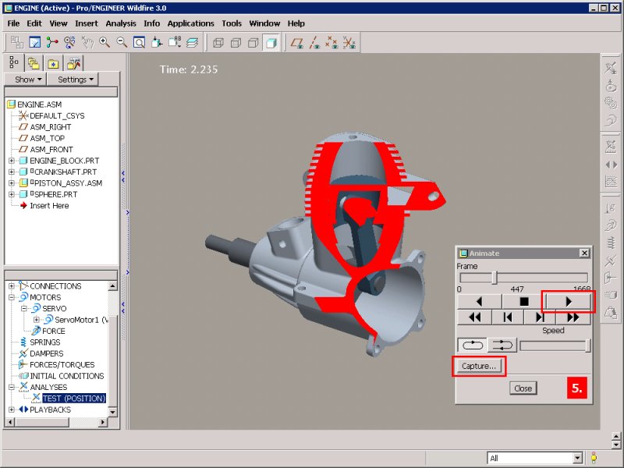Select the zoom in magnifier tool
This screenshot has width=624, height=468.
pyautogui.click(x=105, y=42)
